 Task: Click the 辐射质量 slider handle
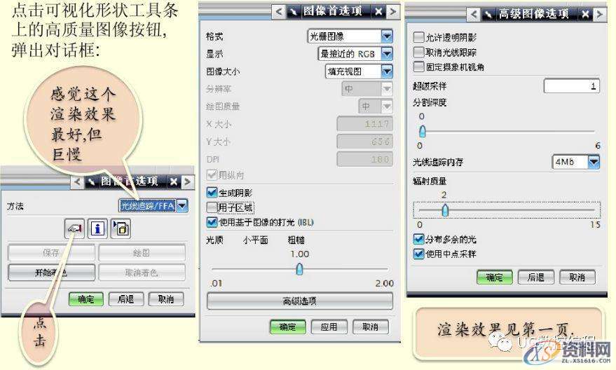pos(445,210)
